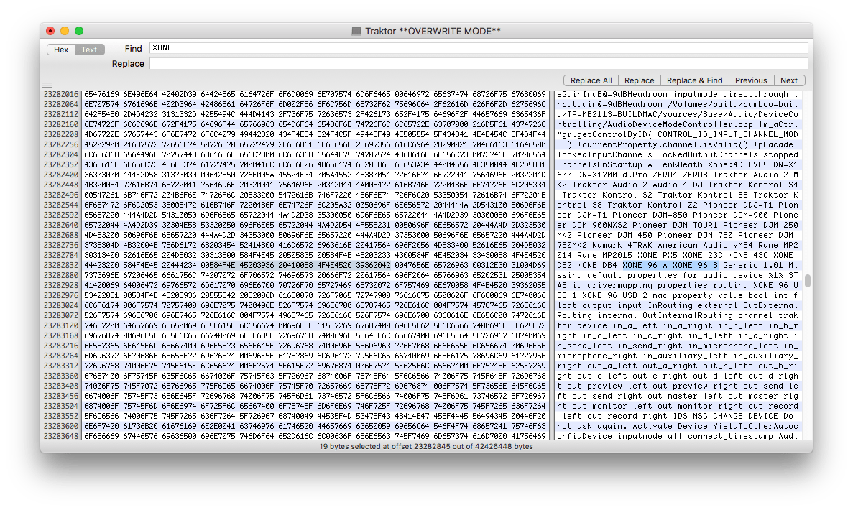Zoom the window with the green button

click(79, 31)
